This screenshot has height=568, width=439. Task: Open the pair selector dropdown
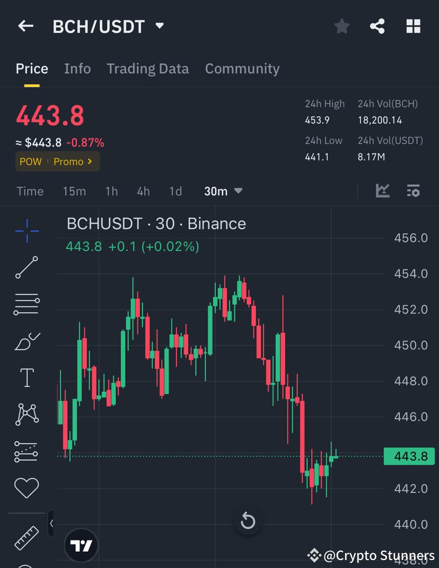coord(159,25)
